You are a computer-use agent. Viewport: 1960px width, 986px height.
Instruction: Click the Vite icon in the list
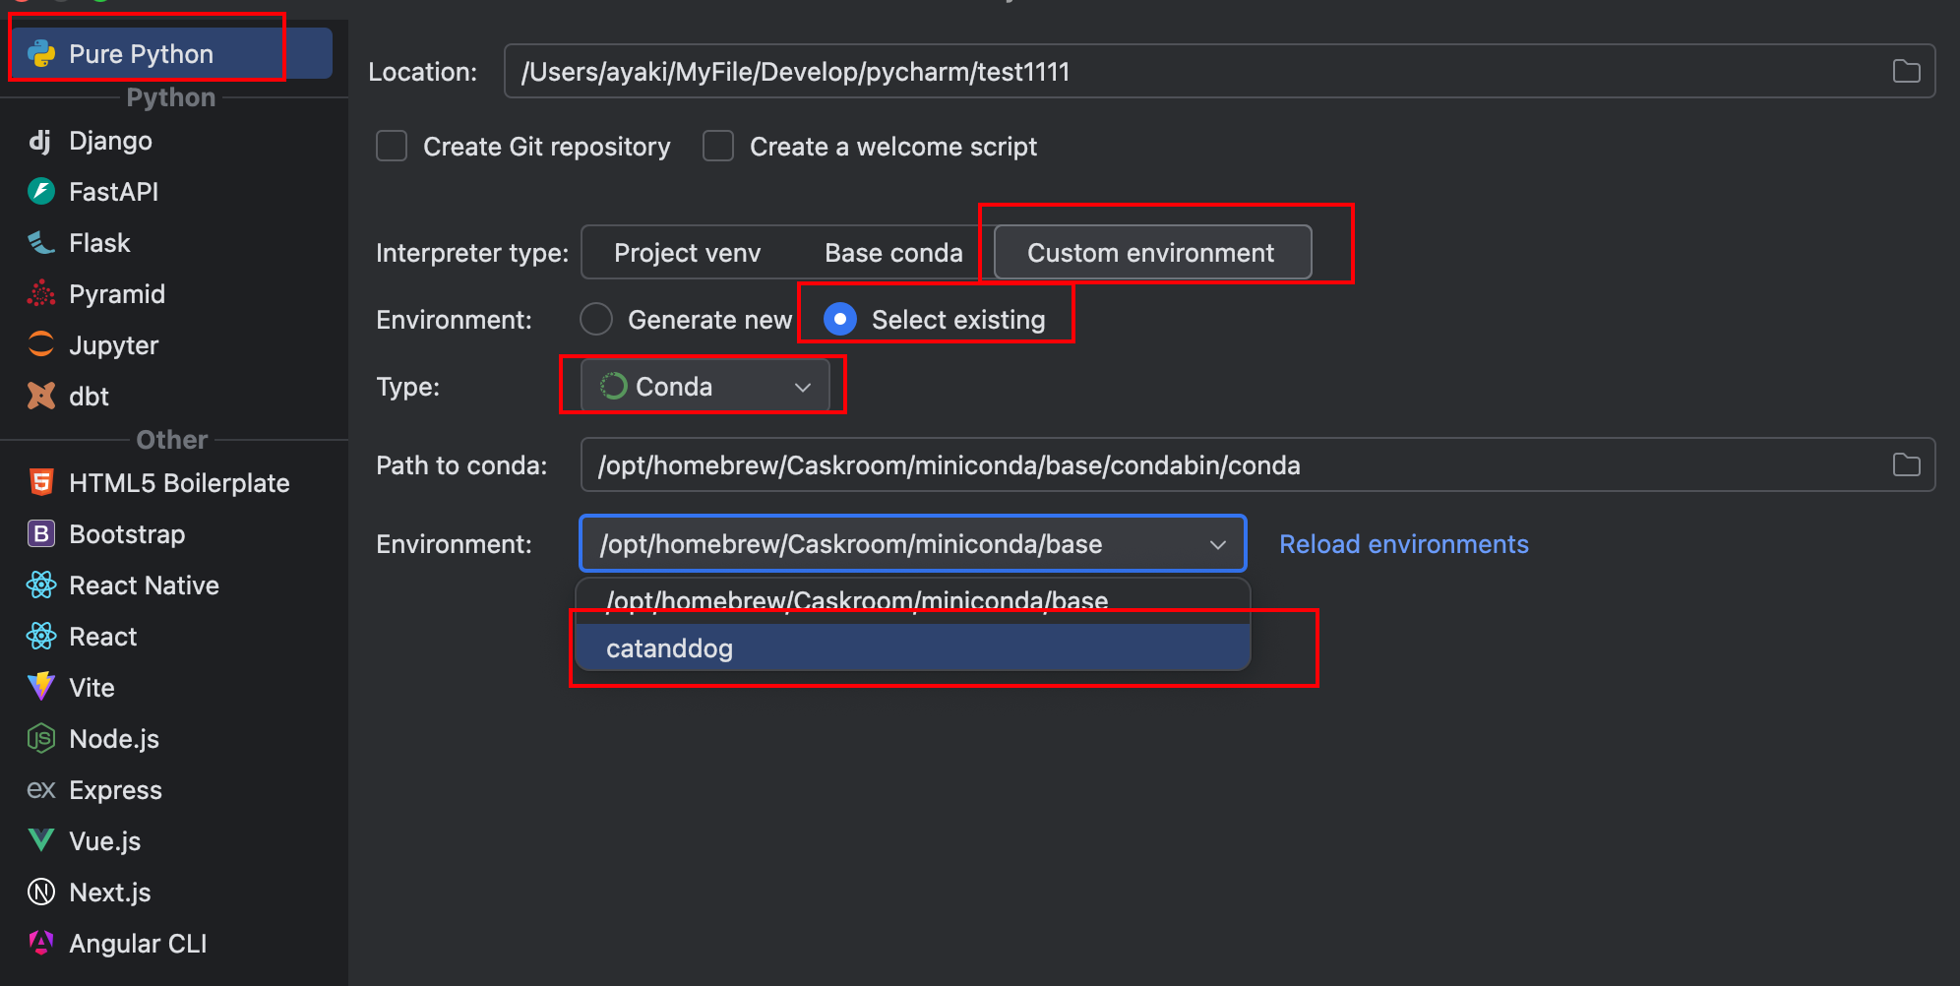pyautogui.click(x=40, y=688)
